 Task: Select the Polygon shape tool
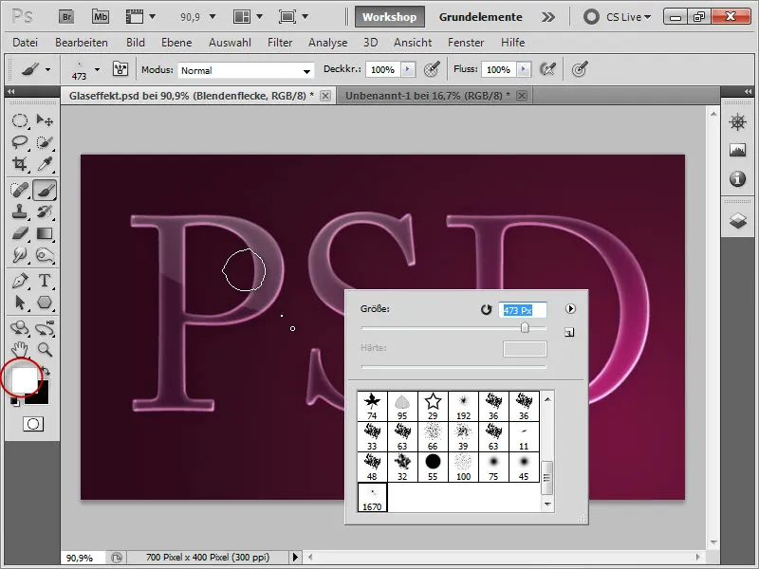coord(45,303)
